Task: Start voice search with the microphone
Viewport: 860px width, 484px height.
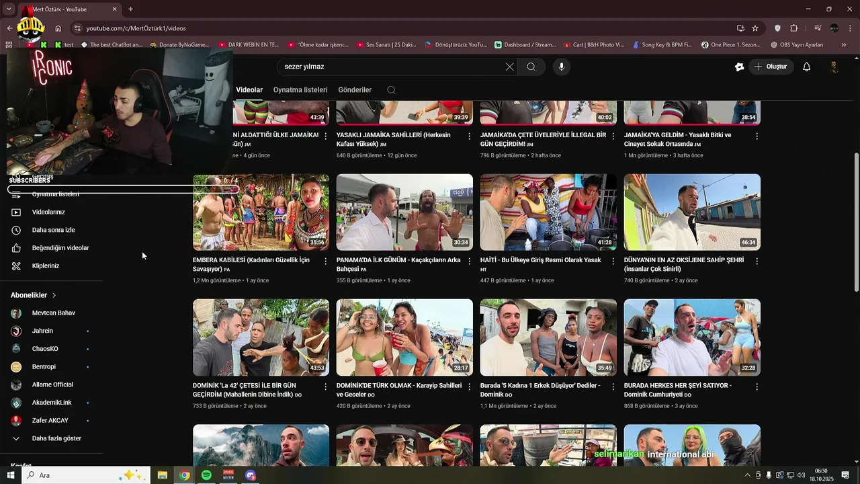Action: [x=562, y=67]
